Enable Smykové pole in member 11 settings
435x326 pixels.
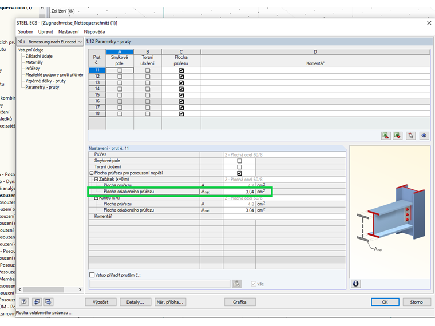tap(239, 161)
